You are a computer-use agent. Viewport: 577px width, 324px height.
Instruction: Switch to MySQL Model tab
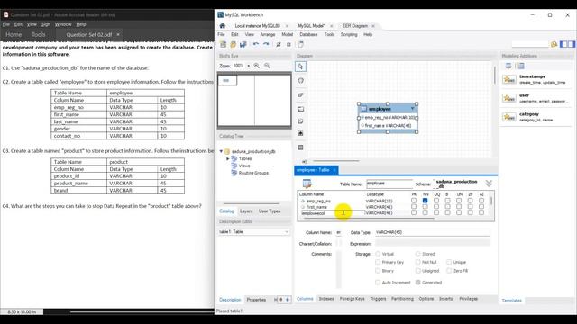point(311,26)
